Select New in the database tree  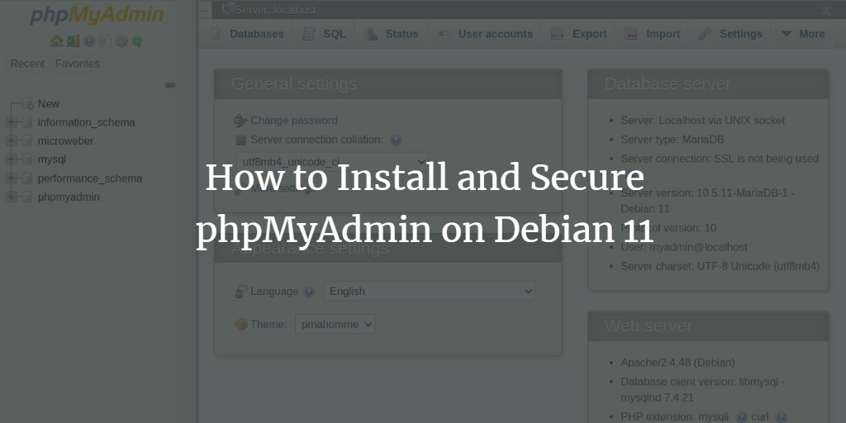[x=49, y=103]
